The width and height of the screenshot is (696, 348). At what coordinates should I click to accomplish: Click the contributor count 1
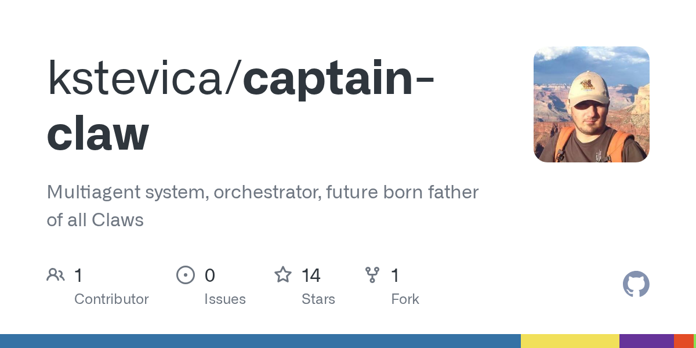tap(78, 275)
